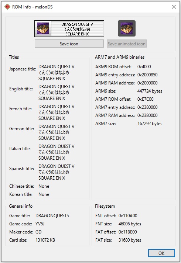Click ARM9 RAM address value 0x2000000
Image resolution: width=181 pixels, height=263 pixels.
pyautogui.click(x=147, y=83)
